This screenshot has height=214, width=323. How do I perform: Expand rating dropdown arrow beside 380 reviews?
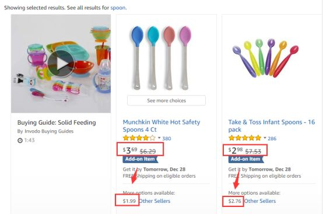pyautogui.click(x=159, y=138)
